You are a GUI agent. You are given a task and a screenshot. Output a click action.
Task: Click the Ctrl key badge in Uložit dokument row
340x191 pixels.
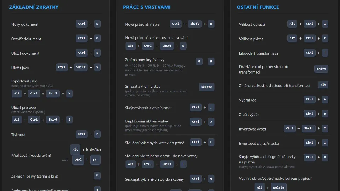point(82,53)
